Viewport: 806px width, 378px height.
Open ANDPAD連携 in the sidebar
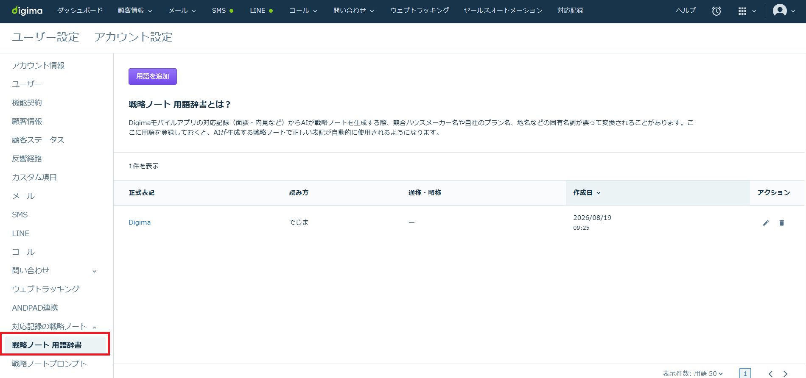35,308
